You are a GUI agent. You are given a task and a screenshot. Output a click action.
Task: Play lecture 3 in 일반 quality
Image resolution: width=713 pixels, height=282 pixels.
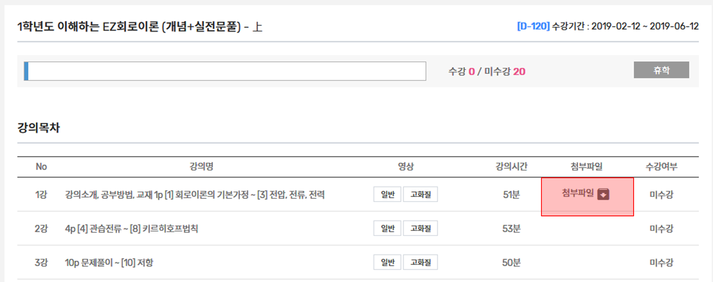coord(387,262)
